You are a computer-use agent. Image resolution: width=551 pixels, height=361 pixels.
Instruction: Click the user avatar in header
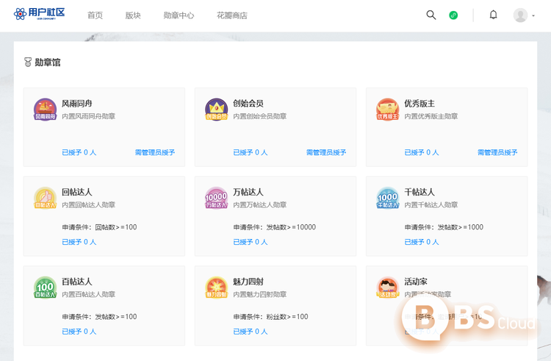tap(520, 15)
